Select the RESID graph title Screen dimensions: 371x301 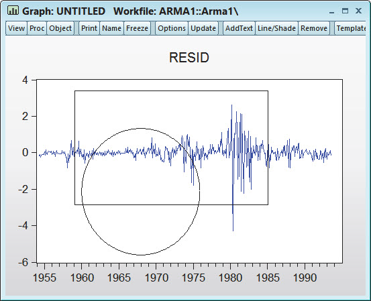click(x=189, y=58)
